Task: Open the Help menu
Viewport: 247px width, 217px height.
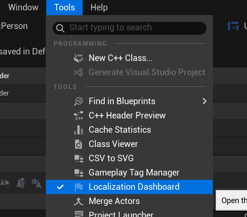Action: point(99,7)
